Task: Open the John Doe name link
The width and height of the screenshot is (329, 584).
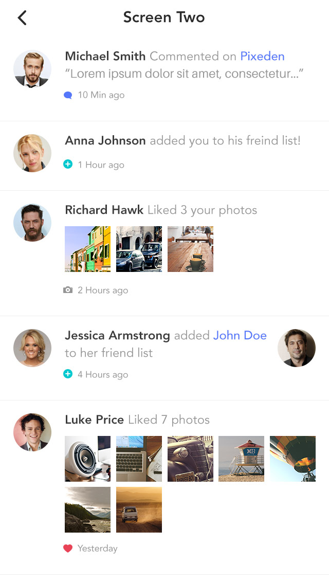Action: (240, 336)
